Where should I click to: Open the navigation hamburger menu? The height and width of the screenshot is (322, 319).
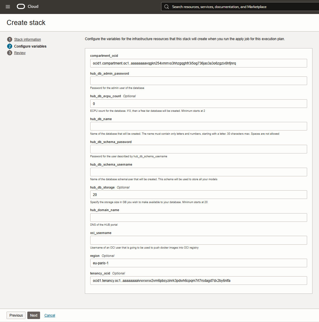pyautogui.click(x=8, y=6)
